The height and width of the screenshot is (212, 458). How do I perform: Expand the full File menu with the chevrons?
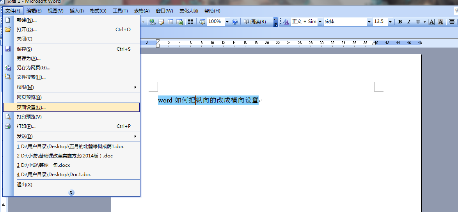(71, 193)
